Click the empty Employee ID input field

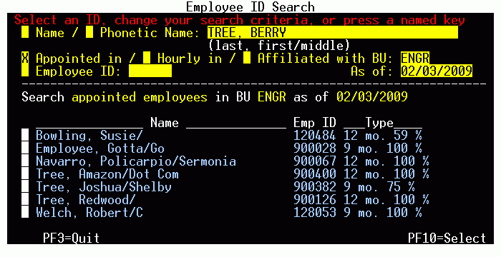point(150,71)
